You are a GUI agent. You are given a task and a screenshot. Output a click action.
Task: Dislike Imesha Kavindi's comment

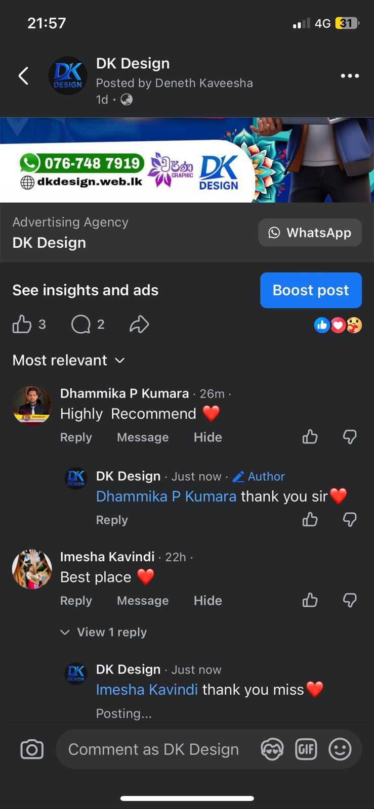[350, 600]
